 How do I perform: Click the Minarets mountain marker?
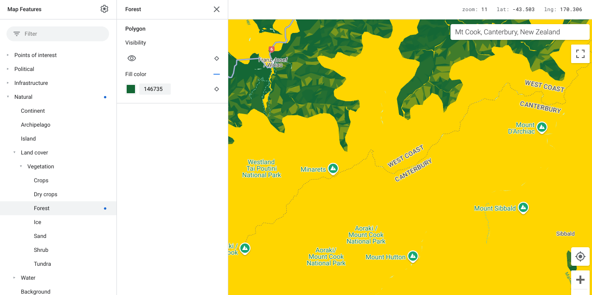[333, 168]
